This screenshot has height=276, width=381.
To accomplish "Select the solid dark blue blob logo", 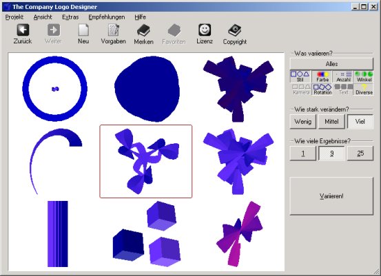I will 147,89.
